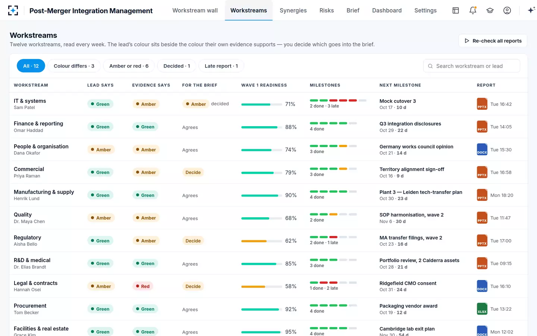This screenshot has width=537, height=336.
Task: Click the Quality workstream name
Action: pyautogui.click(x=23, y=215)
